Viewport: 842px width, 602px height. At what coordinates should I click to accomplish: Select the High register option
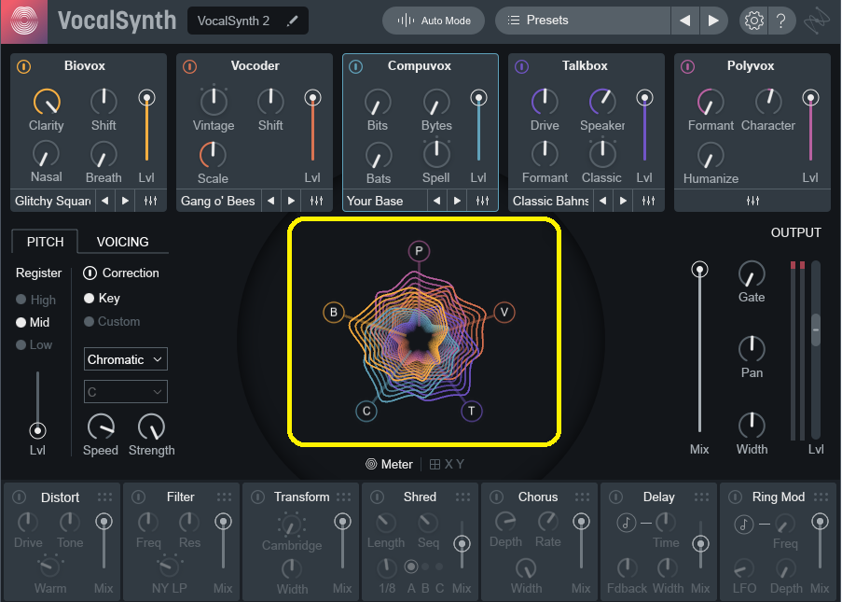pyautogui.click(x=36, y=300)
